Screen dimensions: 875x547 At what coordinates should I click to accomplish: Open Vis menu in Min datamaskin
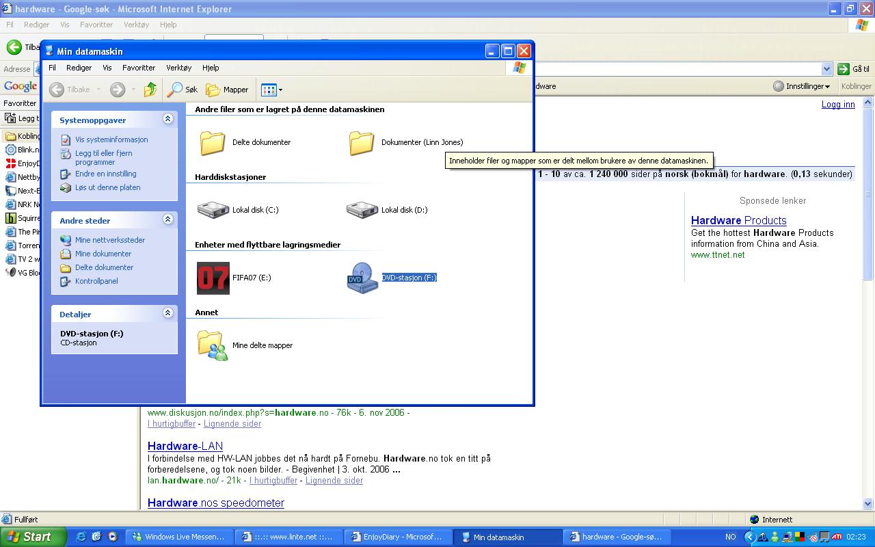click(107, 68)
